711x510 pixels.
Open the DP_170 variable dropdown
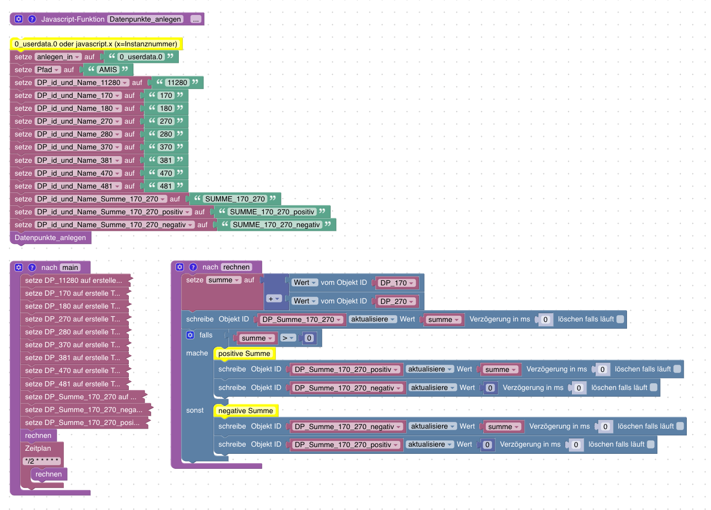click(397, 283)
